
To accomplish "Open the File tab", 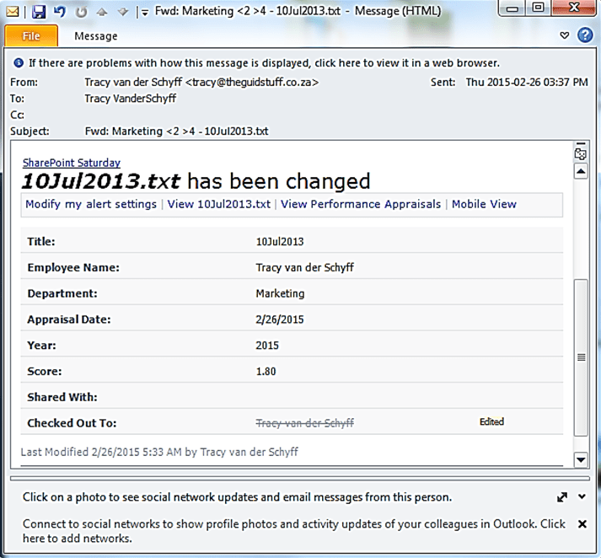I will pyautogui.click(x=31, y=36).
